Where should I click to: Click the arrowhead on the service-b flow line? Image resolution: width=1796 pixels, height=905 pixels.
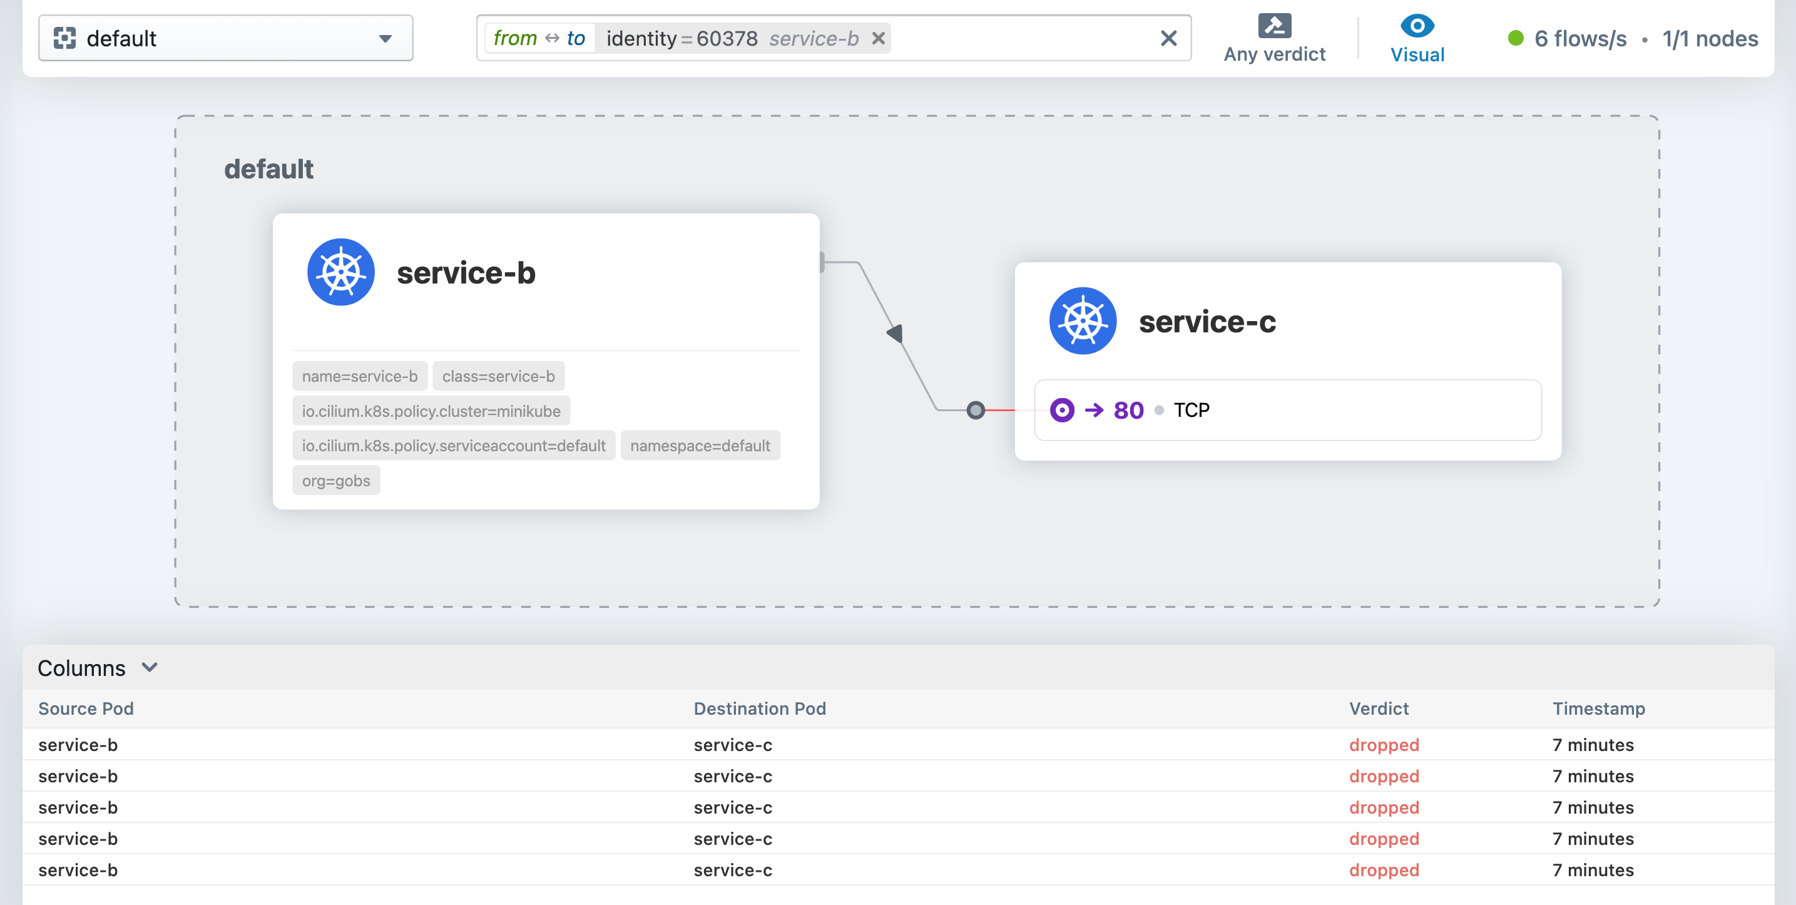tap(894, 334)
